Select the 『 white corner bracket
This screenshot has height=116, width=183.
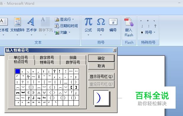pyautogui.click(x=28, y=98)
